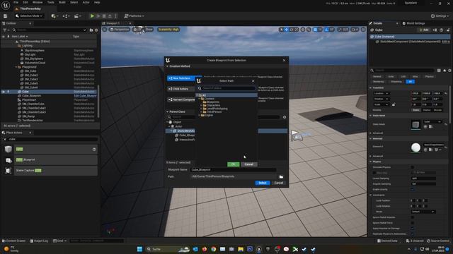Open the Output Log
Viewport: 453px width, 254px height.
click(39, 241)
